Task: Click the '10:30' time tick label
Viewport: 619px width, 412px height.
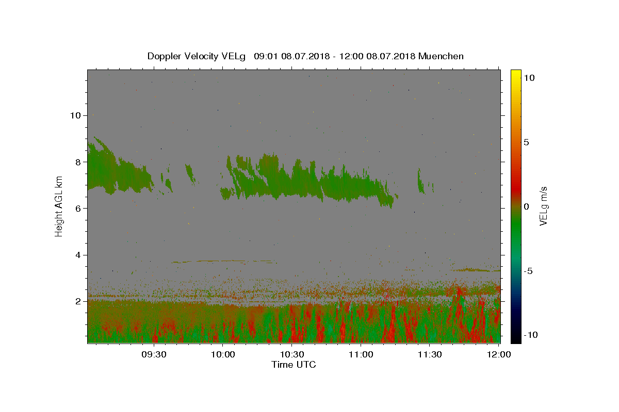Action: tap(292, 354)
